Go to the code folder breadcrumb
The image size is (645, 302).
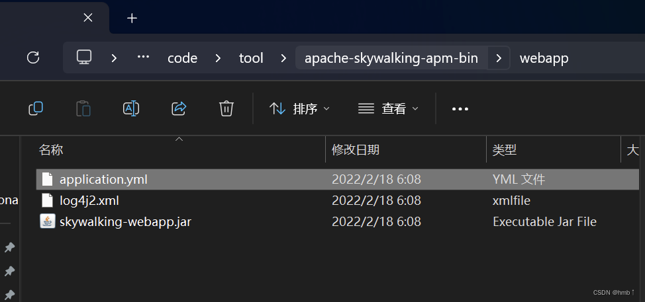click(x=182, y=58)
